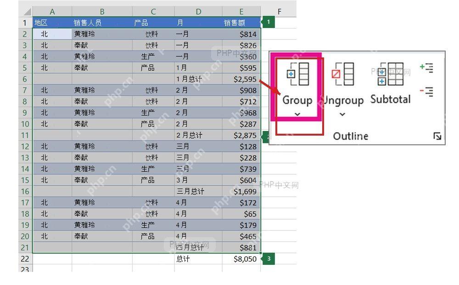Select column D header
The image size is (459, 285).
click(198, 12)
